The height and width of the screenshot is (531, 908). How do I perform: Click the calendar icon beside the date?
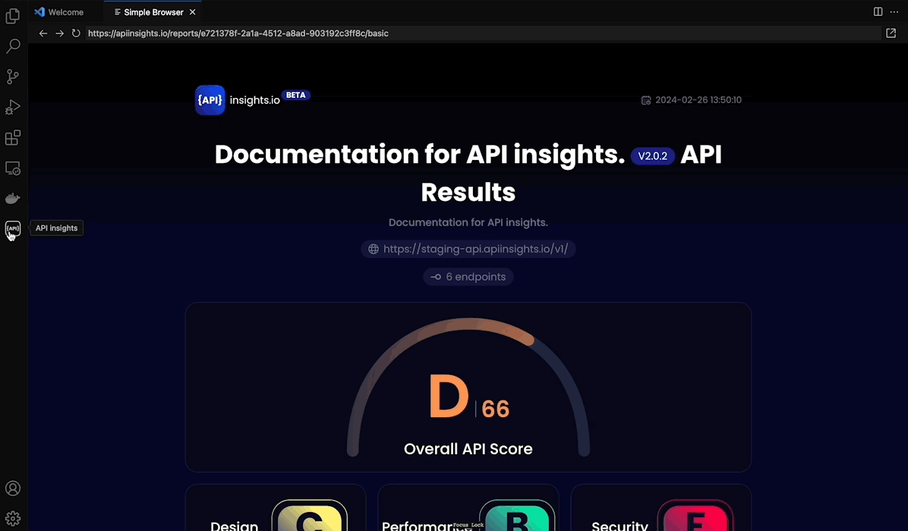pyautogui.click(x=646, y=100)
